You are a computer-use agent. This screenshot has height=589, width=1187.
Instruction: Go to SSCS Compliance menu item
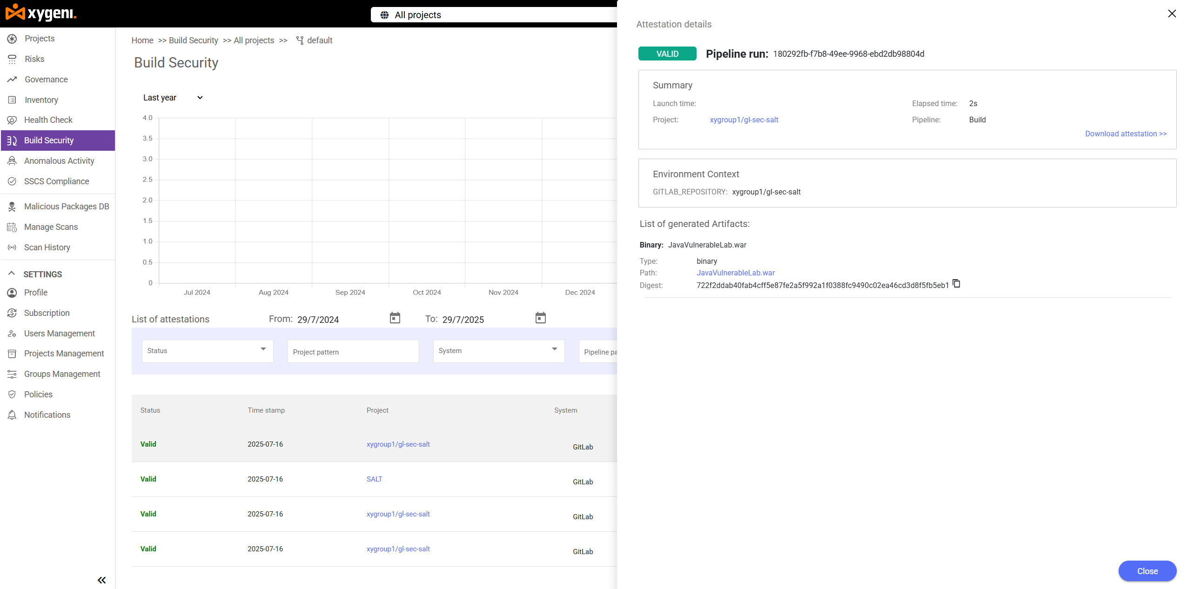click(x=56, y=181)
